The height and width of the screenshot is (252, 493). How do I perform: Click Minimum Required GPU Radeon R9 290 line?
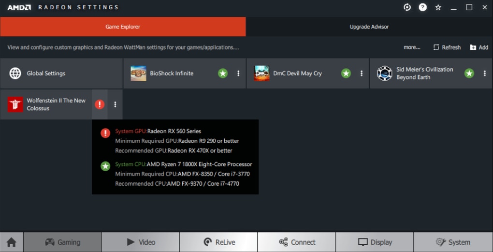(177, 141)
